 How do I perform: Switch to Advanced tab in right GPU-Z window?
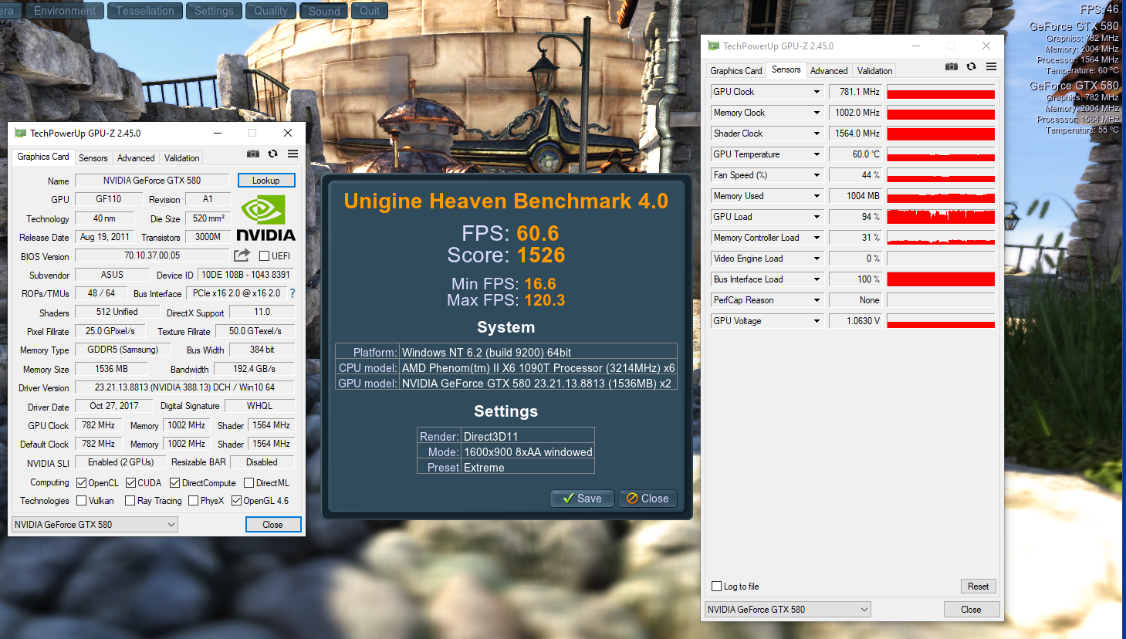point(829,71)
